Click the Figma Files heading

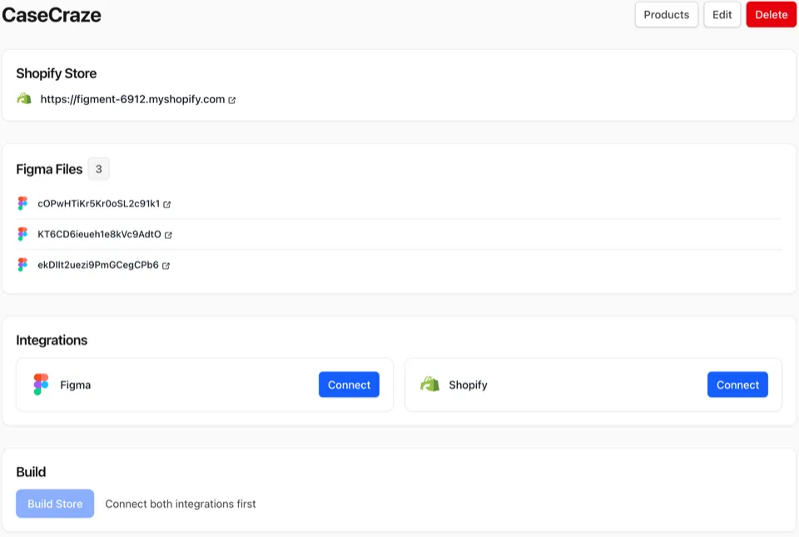49,169
